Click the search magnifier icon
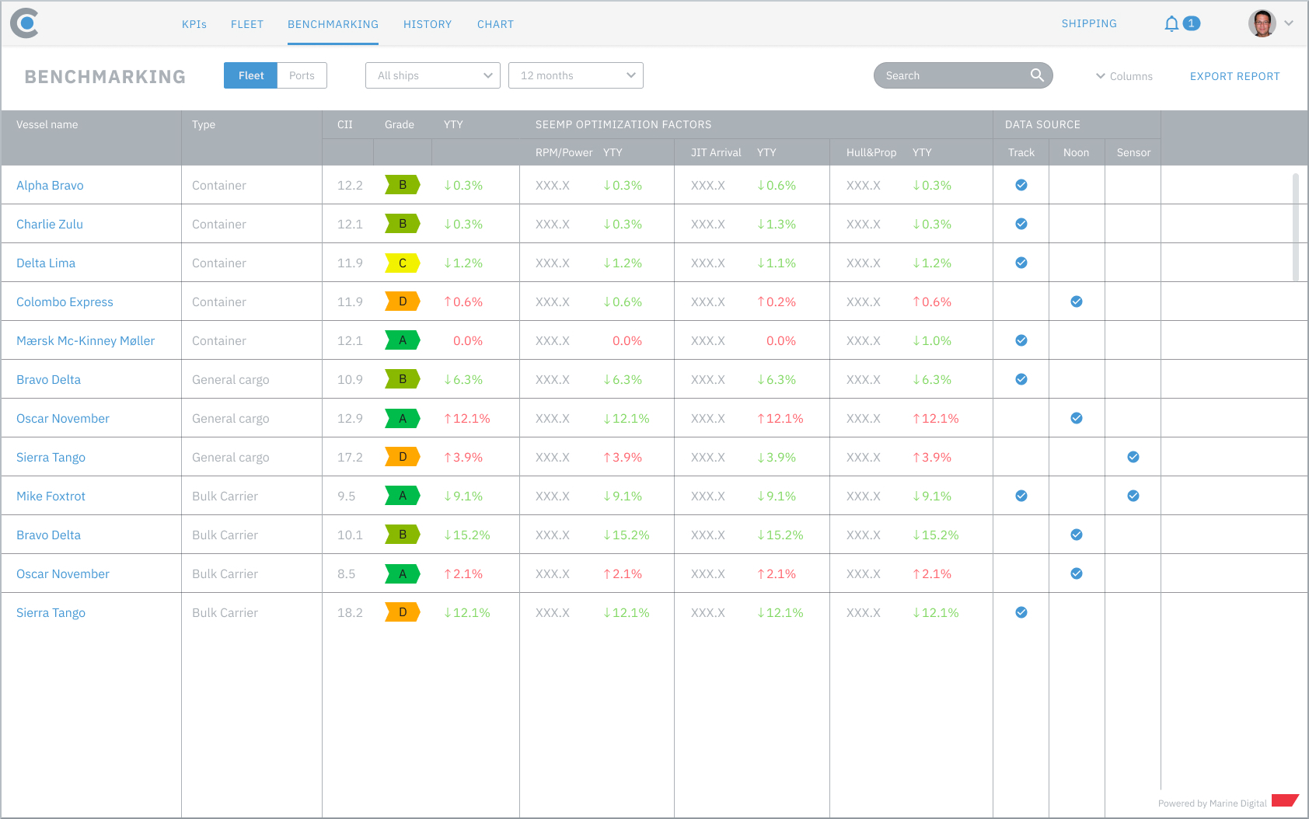The height and width of the screenshot is (819, 1309). [1037, 75]
